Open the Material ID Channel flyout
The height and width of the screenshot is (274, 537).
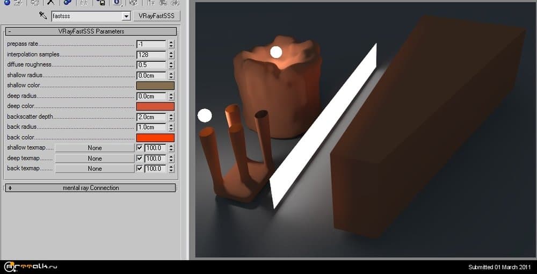(x=118, y=3)
